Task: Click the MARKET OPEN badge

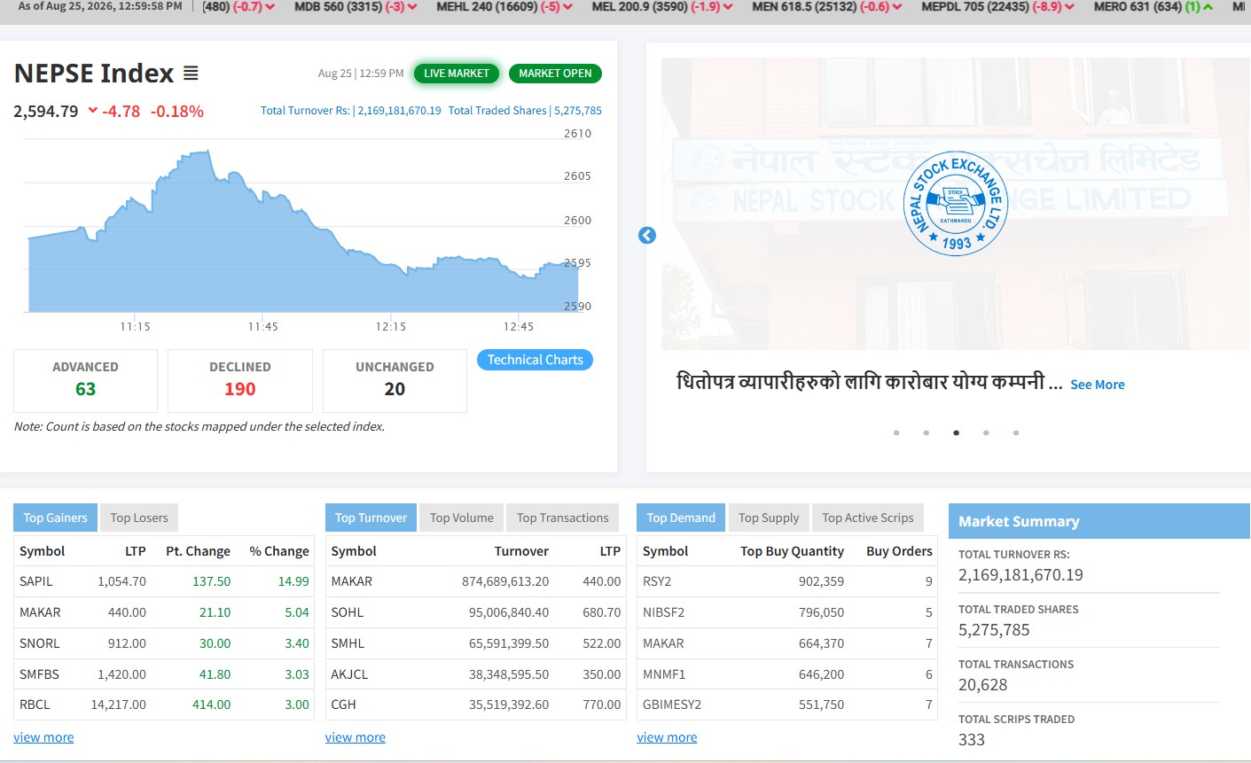Action: point(555,74)
